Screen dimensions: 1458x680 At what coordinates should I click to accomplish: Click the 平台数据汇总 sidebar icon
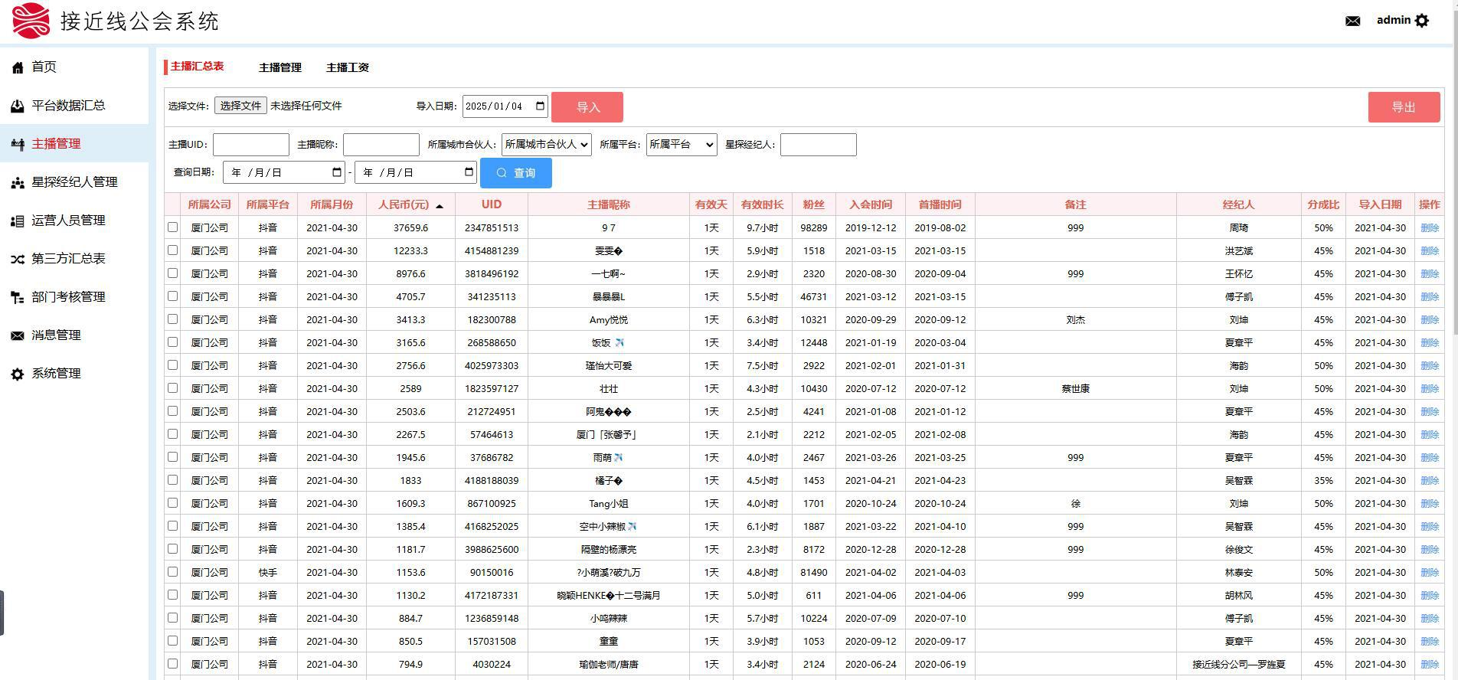click(x=18, y=106)
